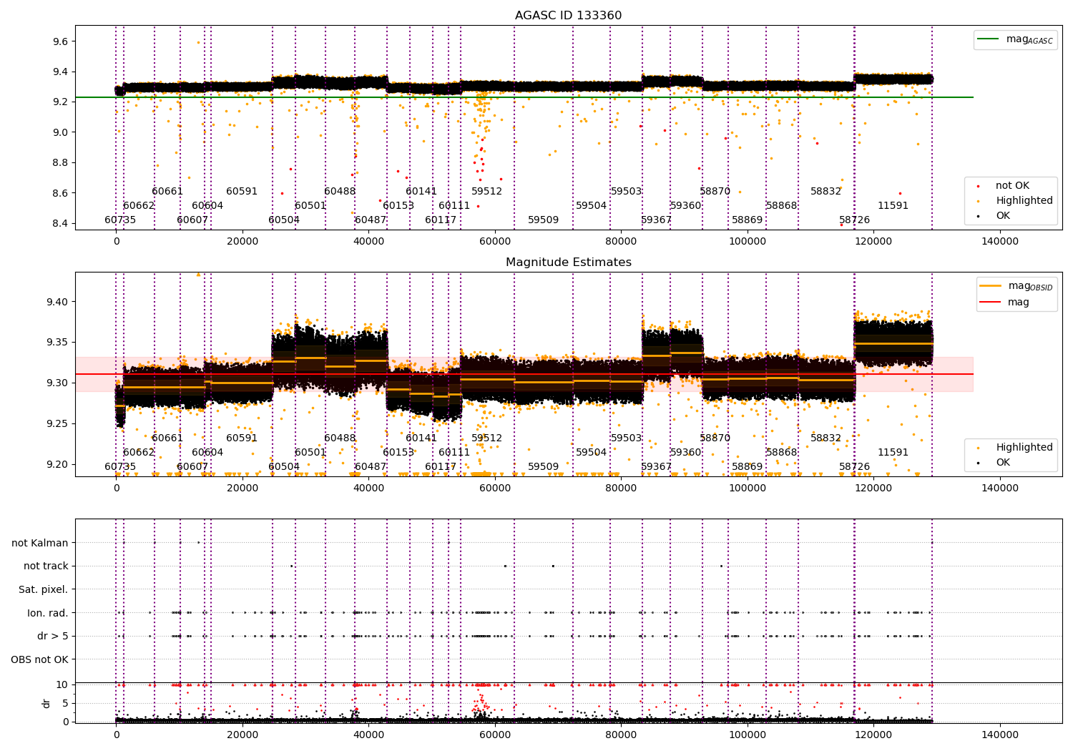Click OBSID 60735 label in top panel
Screen dimensions: 1073x751
pos(120,220)
